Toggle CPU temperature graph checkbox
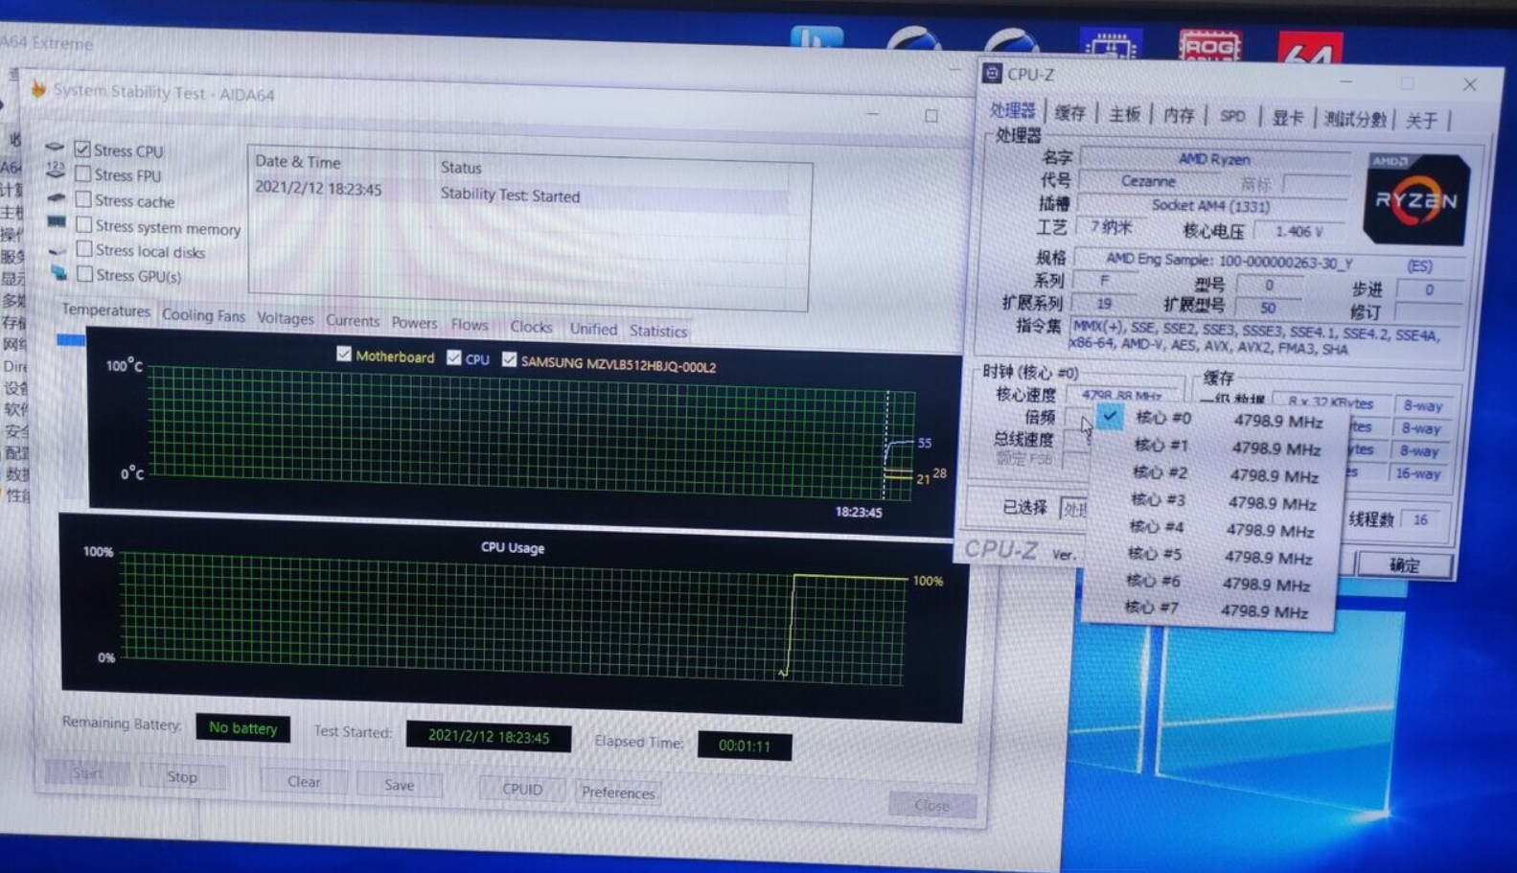 454,357
